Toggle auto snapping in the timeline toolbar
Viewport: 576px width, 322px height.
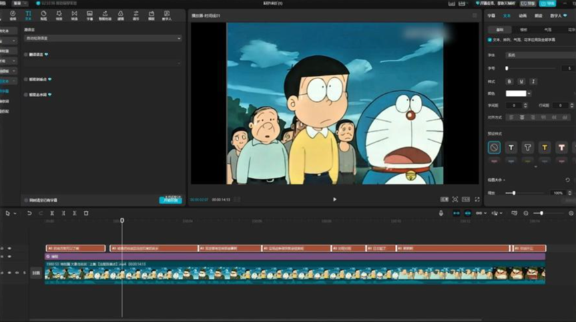(467, 213)
